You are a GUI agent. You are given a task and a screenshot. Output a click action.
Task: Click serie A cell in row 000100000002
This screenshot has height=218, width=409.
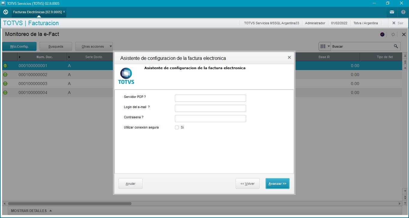[x=69, y=75]
